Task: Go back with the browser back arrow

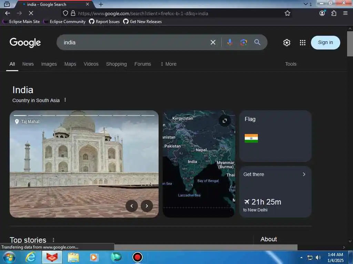Action: click(8, 13)
